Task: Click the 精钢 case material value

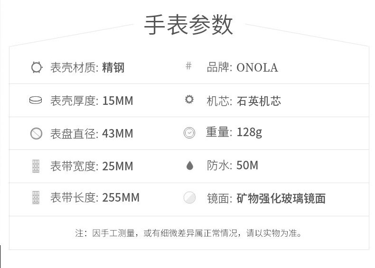Action: pyautogui.click(x=113, y=67)
